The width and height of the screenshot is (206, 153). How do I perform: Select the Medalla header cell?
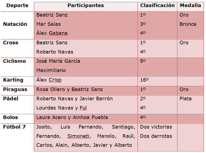pyautogui.click(x=190, y=5)
